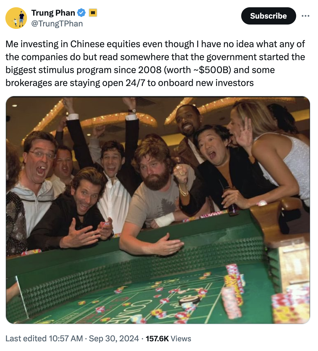Click the yellow affiliate badge beside name

pyautogui.click(x=93, y=13)
